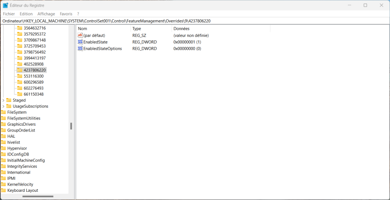Click the data 0x00000001 (1)

[x=187, y=42]
